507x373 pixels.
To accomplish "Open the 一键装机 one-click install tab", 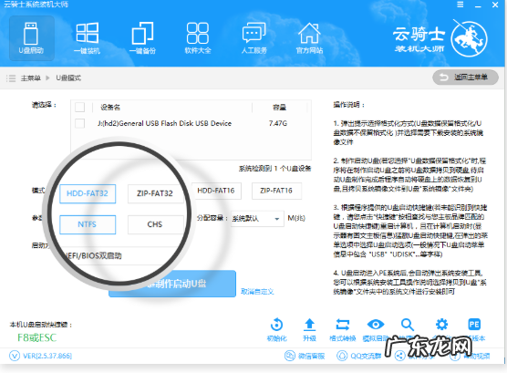I will [x=87, y=38].
